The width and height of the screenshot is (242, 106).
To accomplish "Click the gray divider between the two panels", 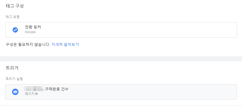I will pyautogui.click(x=121, y=59).
